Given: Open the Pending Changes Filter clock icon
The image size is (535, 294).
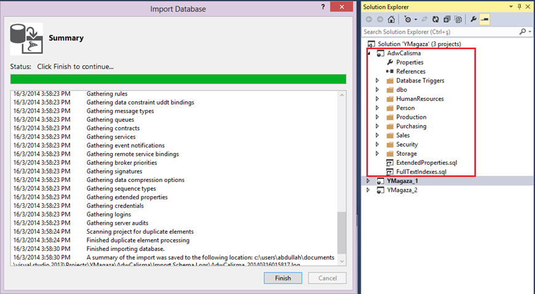Looking at the screenshot, I should (x=408, y=20).
